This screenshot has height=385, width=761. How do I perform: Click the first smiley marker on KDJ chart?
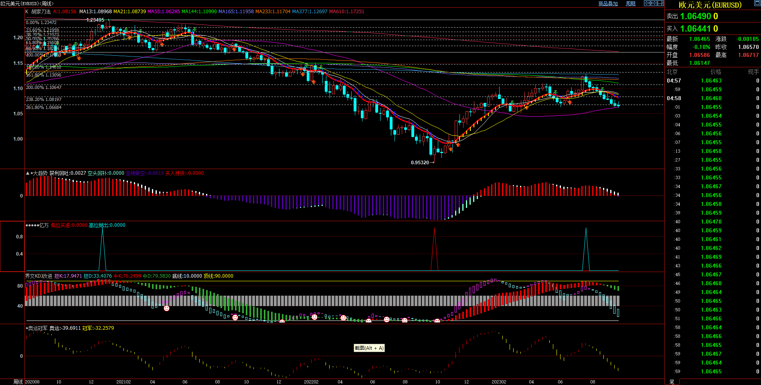[x=166, y=308]
